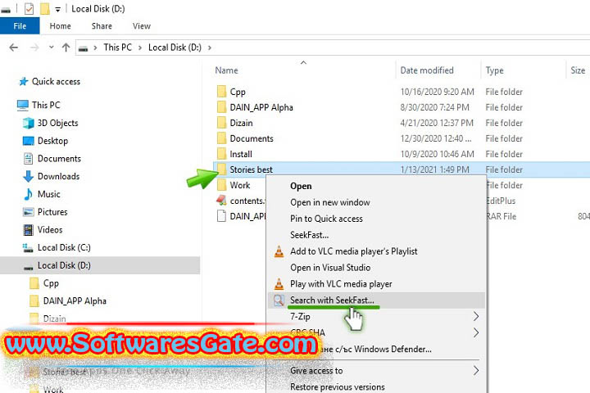Screen dimensions: 590x393
Task: Sort by Type column header
Action: coord(494,70)
